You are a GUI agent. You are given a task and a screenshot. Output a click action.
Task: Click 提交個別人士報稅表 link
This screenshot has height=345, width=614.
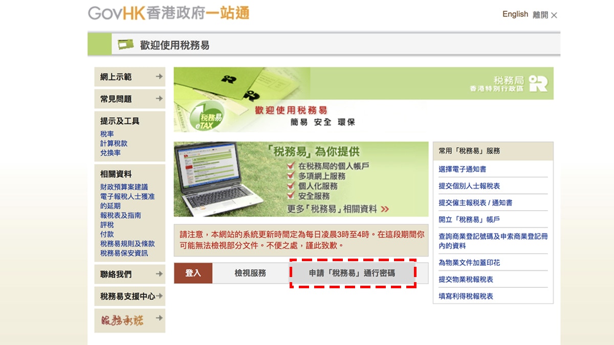click(x=469, y=186)
